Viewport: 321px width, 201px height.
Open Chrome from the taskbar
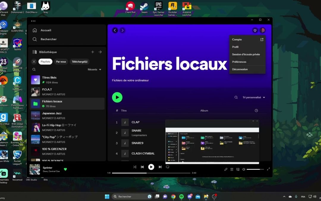coord(173,197)
